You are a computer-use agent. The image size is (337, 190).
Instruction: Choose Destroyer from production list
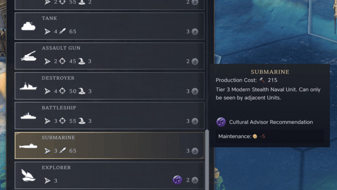click(109, 86)
